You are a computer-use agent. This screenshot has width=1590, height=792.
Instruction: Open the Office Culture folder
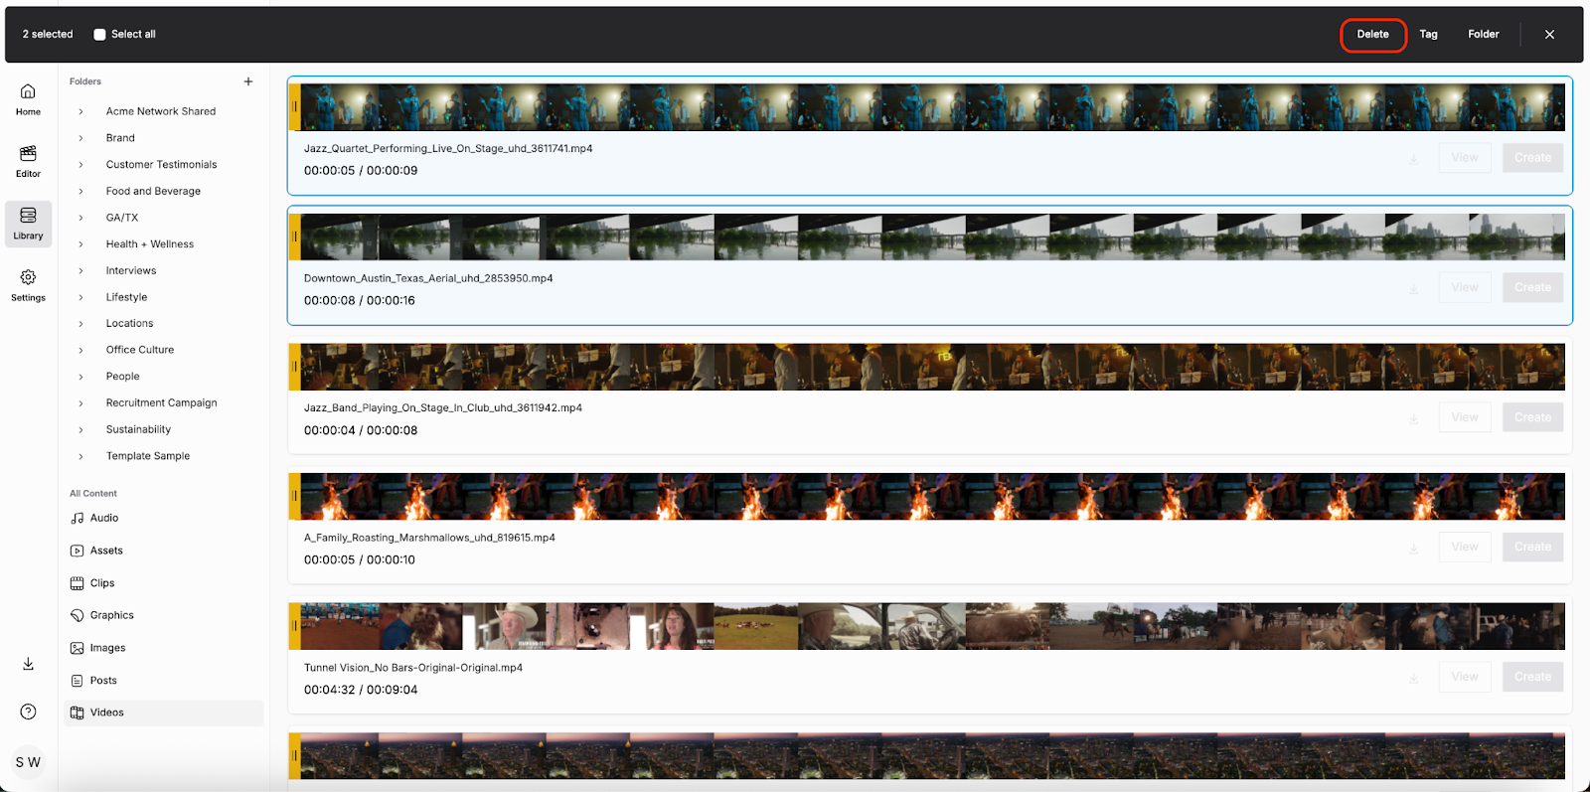click(x=140, y=350)
